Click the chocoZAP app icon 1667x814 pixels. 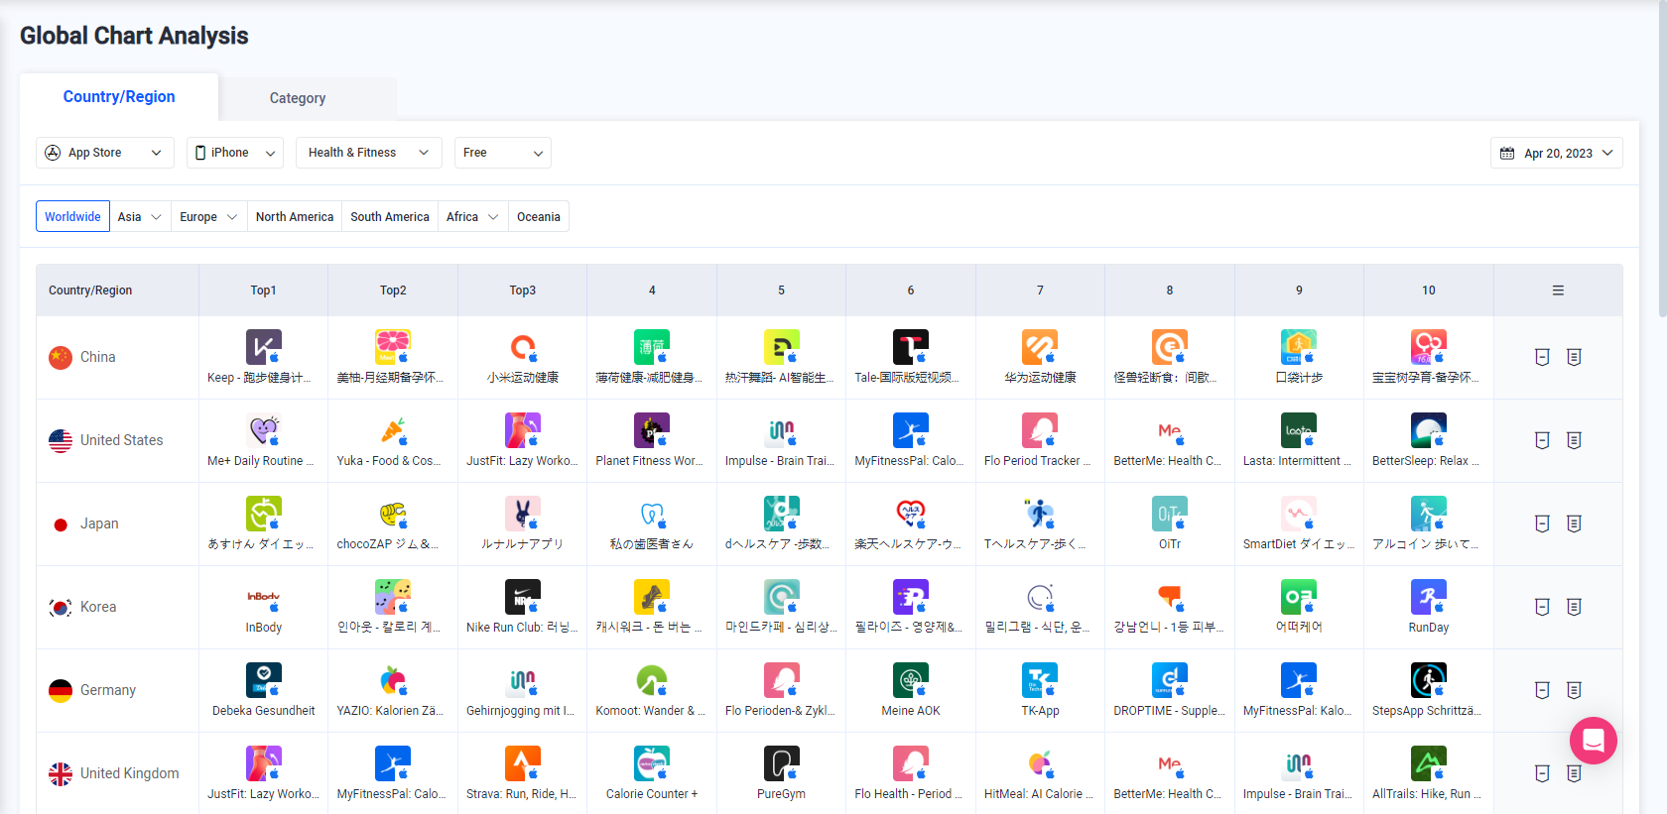pyautogui.click(x=393, y=514)
